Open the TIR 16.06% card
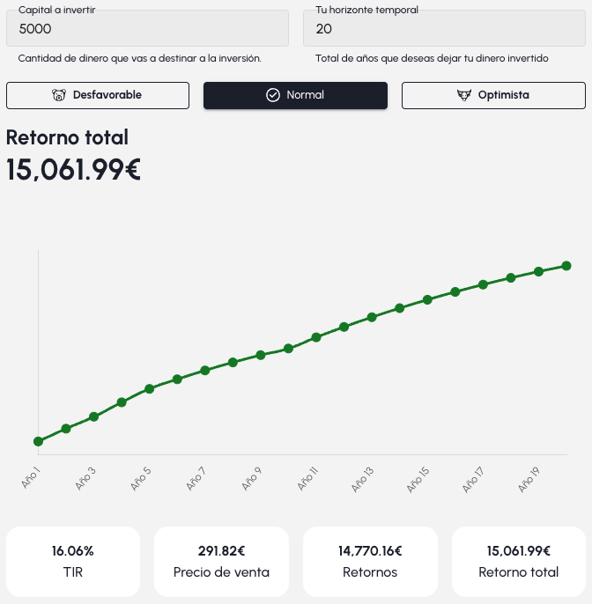This screenshot has height=604, width=592. pos(73,562)
